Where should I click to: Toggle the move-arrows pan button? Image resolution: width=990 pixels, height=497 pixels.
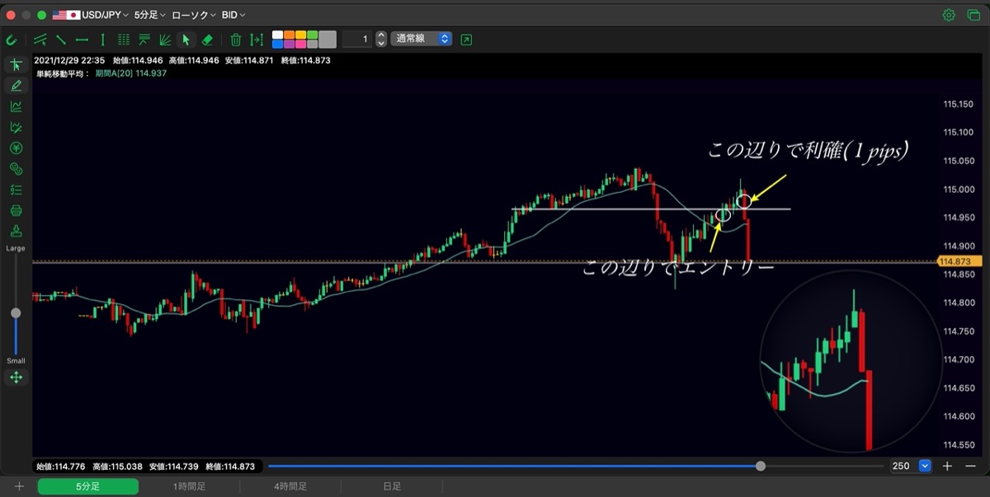[x=16, y=377]
